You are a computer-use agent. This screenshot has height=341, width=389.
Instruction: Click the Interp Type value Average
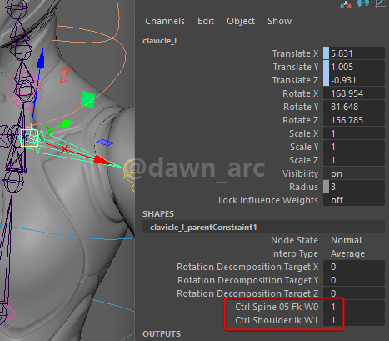(347, 253)
